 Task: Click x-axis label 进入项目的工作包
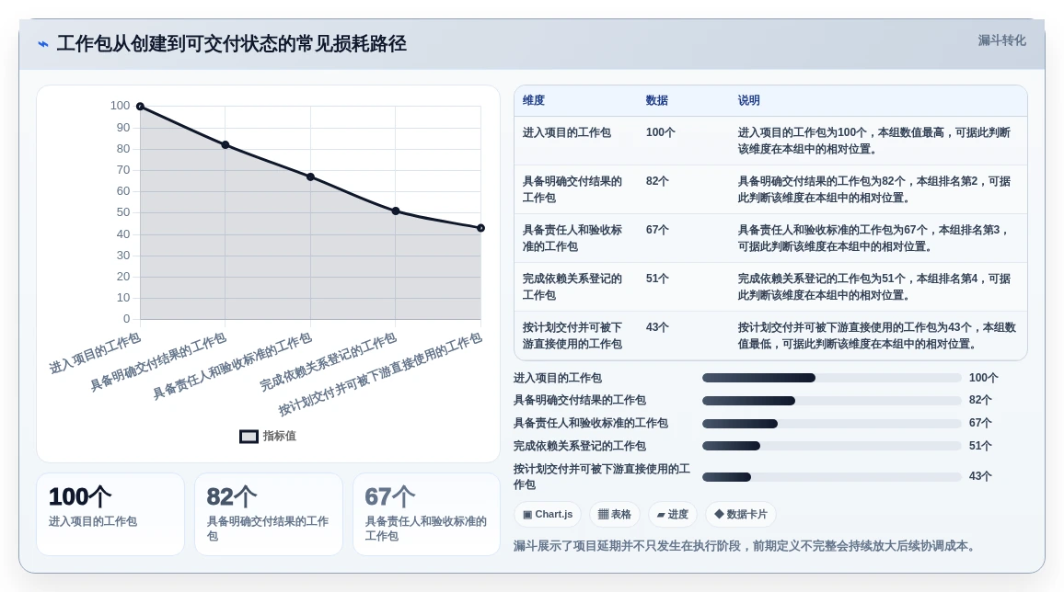coord(95,354)
